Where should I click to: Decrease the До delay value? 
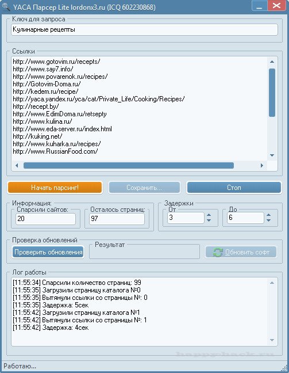coord(268,220)
